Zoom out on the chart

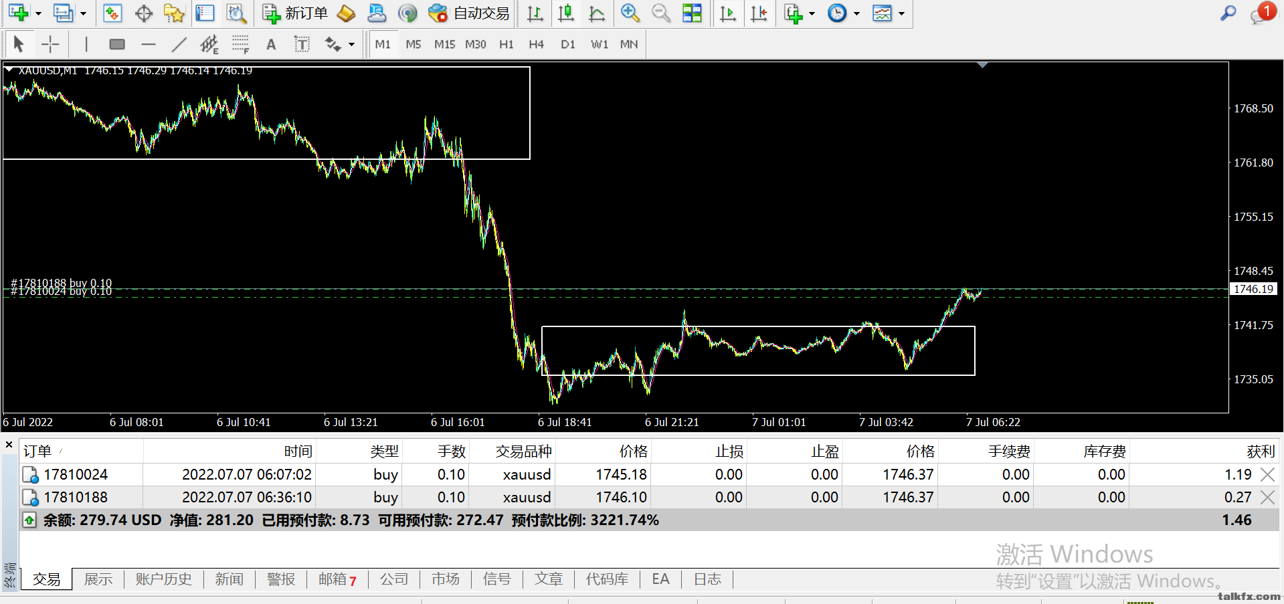(x=661, y=13)
